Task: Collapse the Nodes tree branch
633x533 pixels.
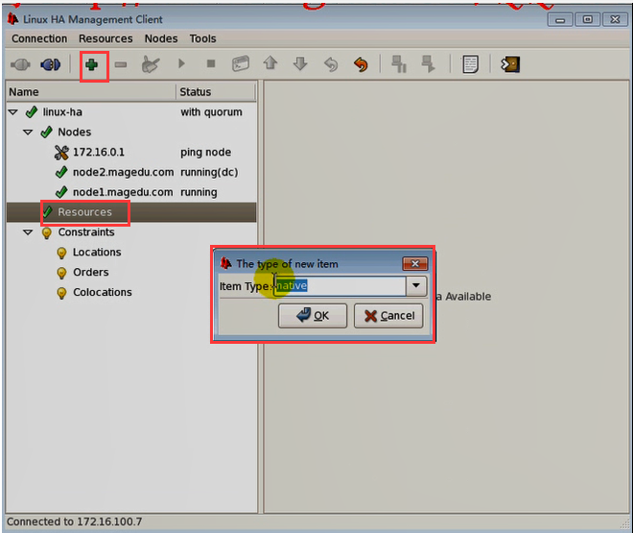Action: pos(28,133)
